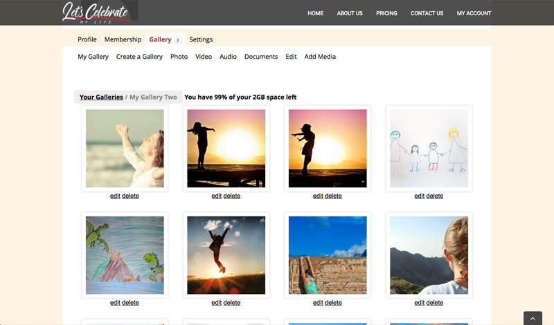This screenshot has width=554, height=325.
Task: Edit the leaning sunset silhouette photo
Action: [x=318, y=196]
